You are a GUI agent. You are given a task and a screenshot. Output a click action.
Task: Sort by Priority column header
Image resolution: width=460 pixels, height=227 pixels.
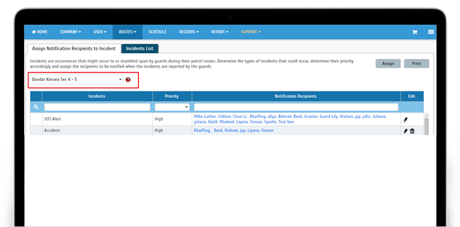[x=172, y=96]
